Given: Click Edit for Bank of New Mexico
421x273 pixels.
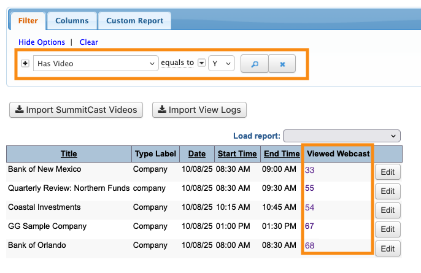Looking at the screenshot, I should click(387, 172).
